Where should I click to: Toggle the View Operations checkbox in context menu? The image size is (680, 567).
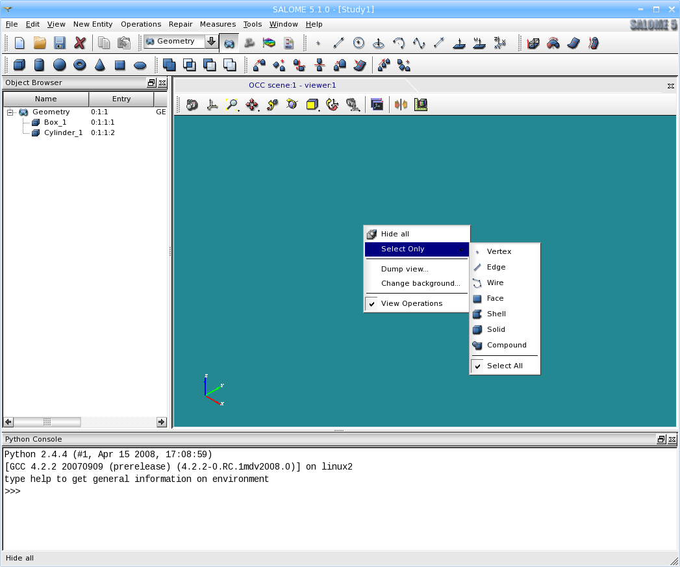(x=371, y=304)
